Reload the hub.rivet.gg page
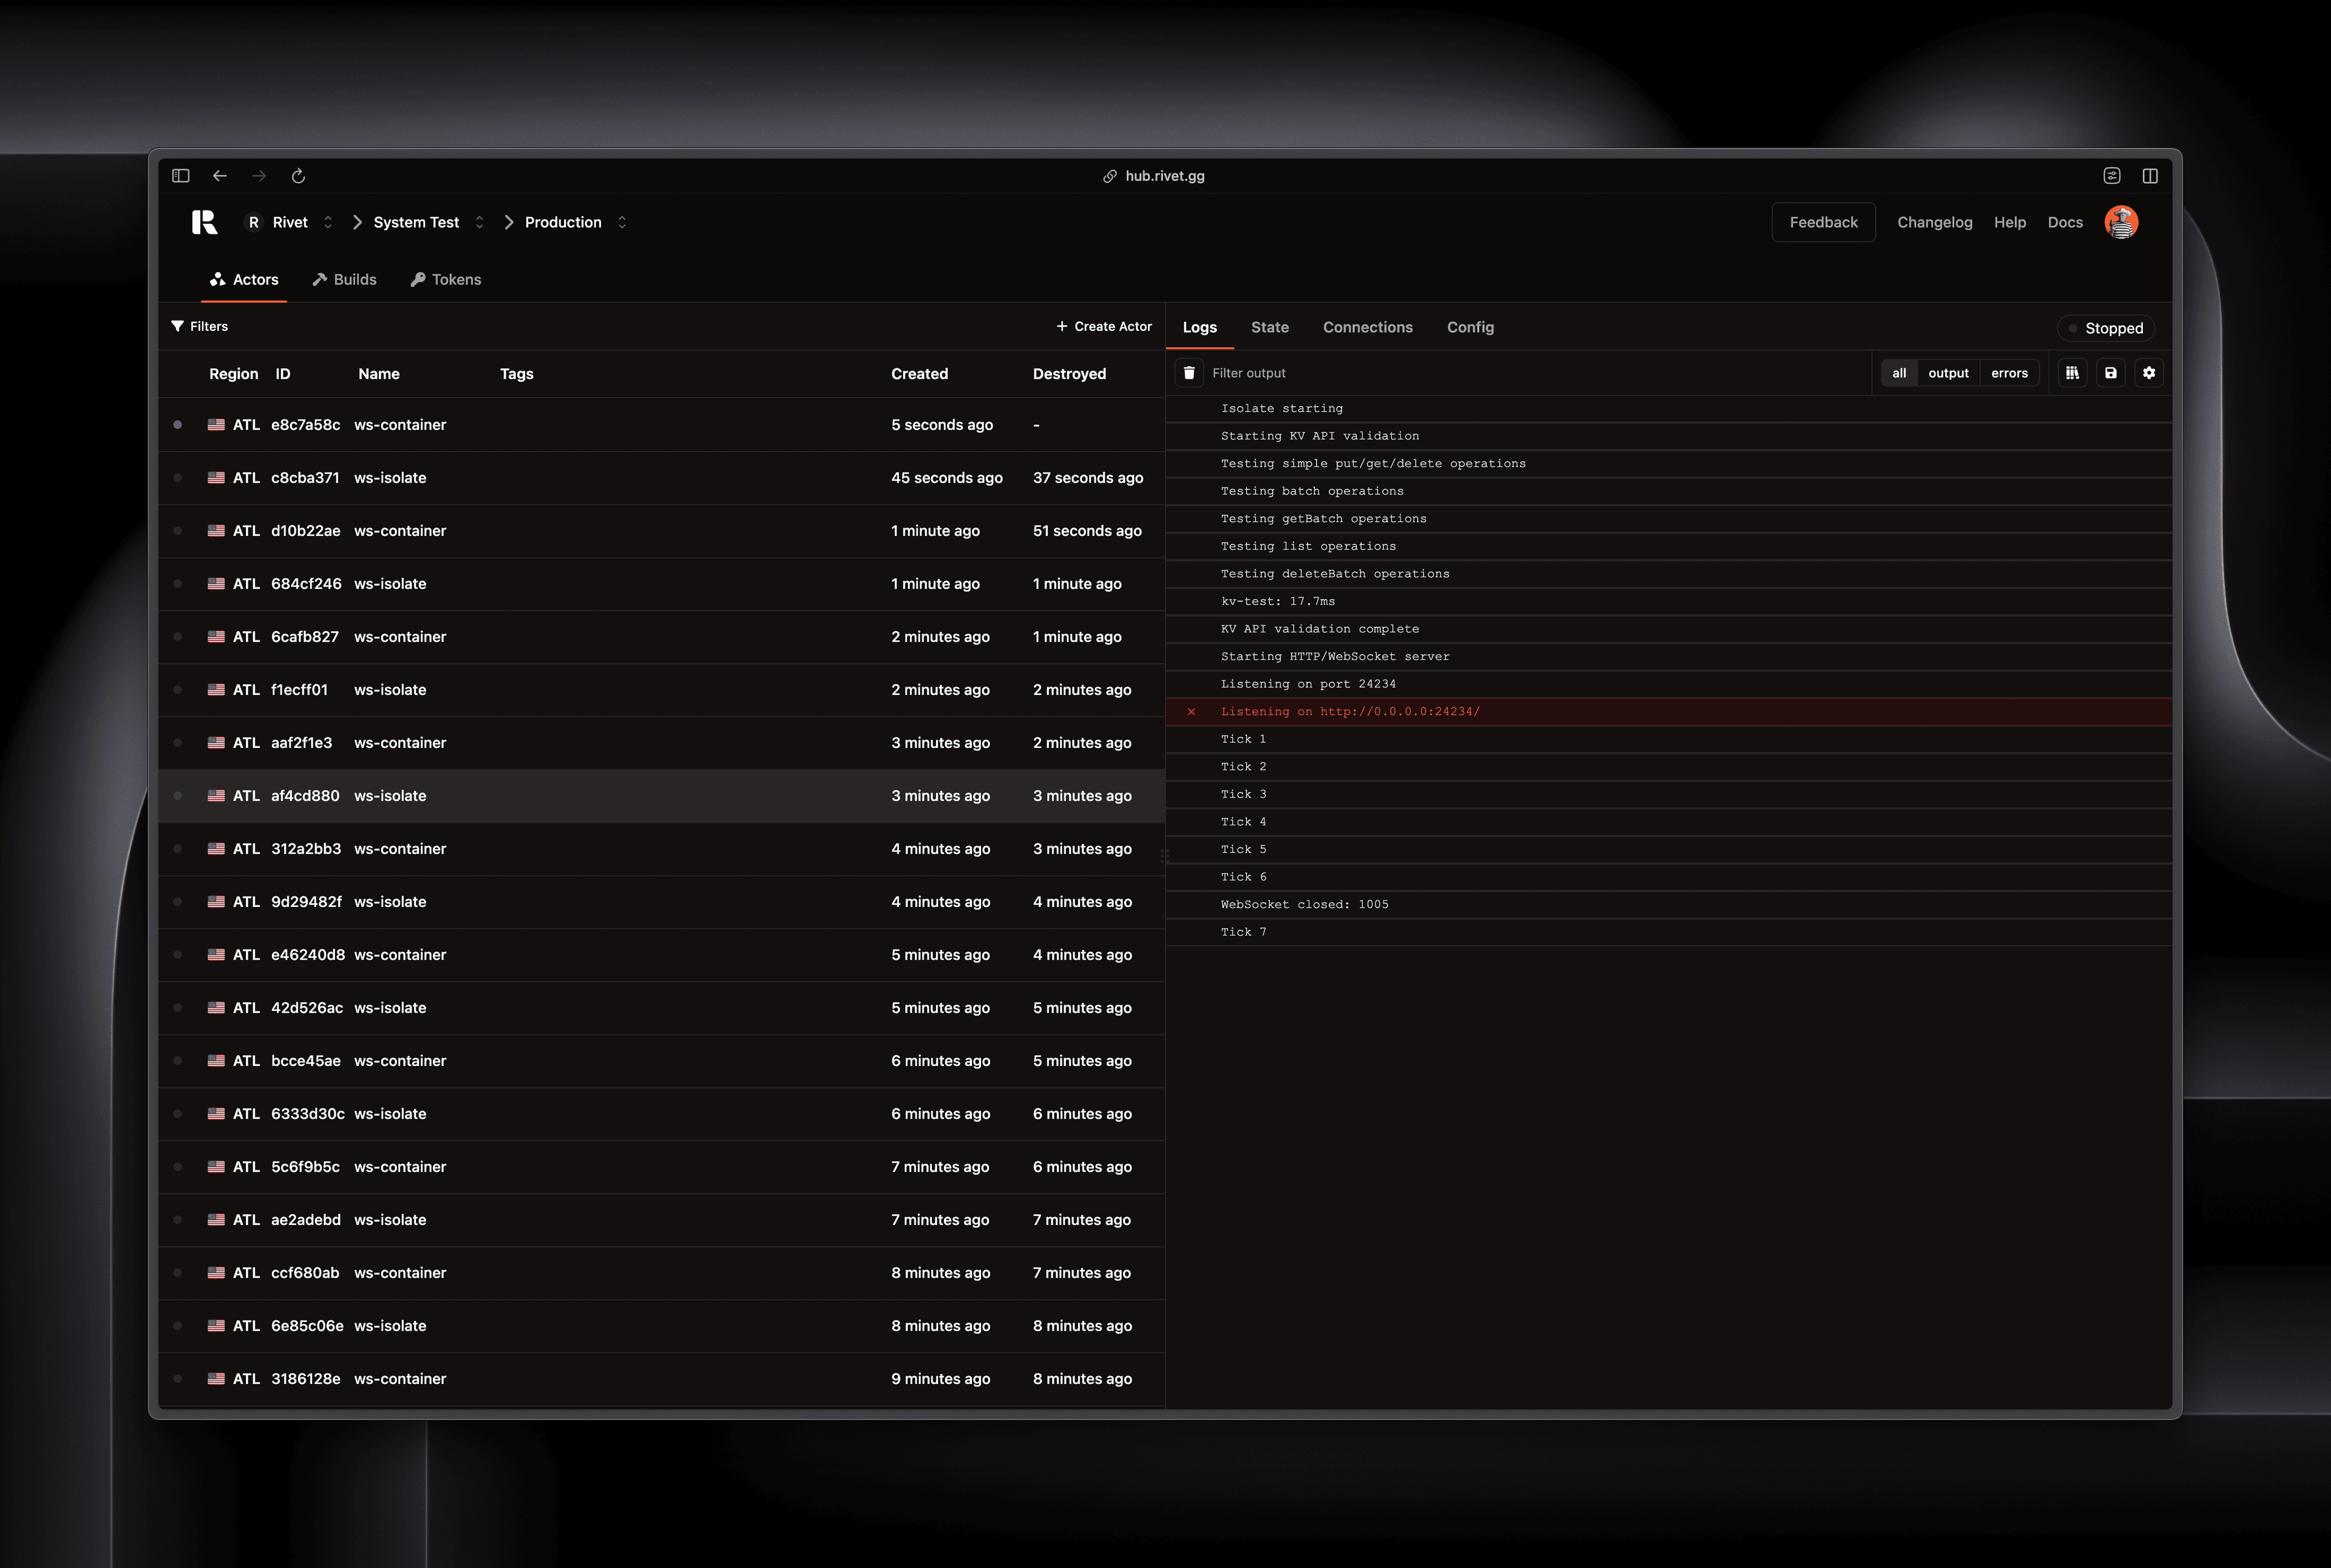This screenshot has width=2331, height=1568. (298, 176)
